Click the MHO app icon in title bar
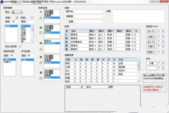The image size is (169, 113). point(2,2)
